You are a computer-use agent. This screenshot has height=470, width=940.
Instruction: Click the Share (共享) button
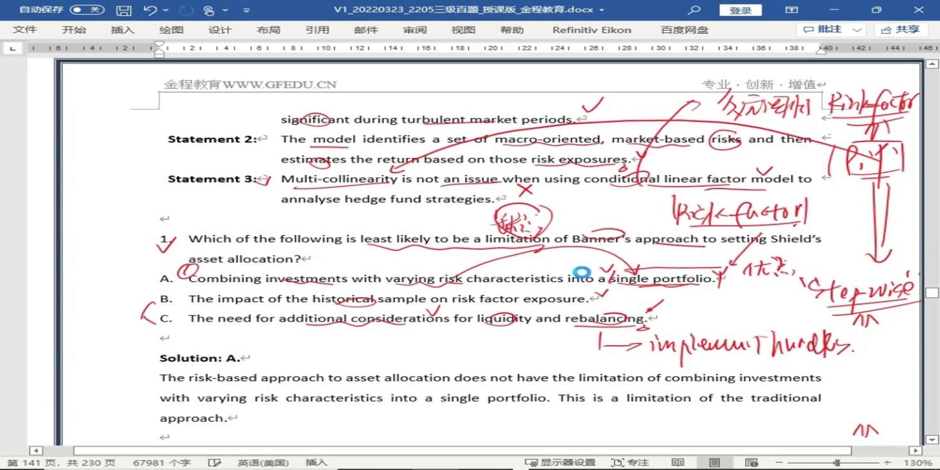[x=901, y=29]
